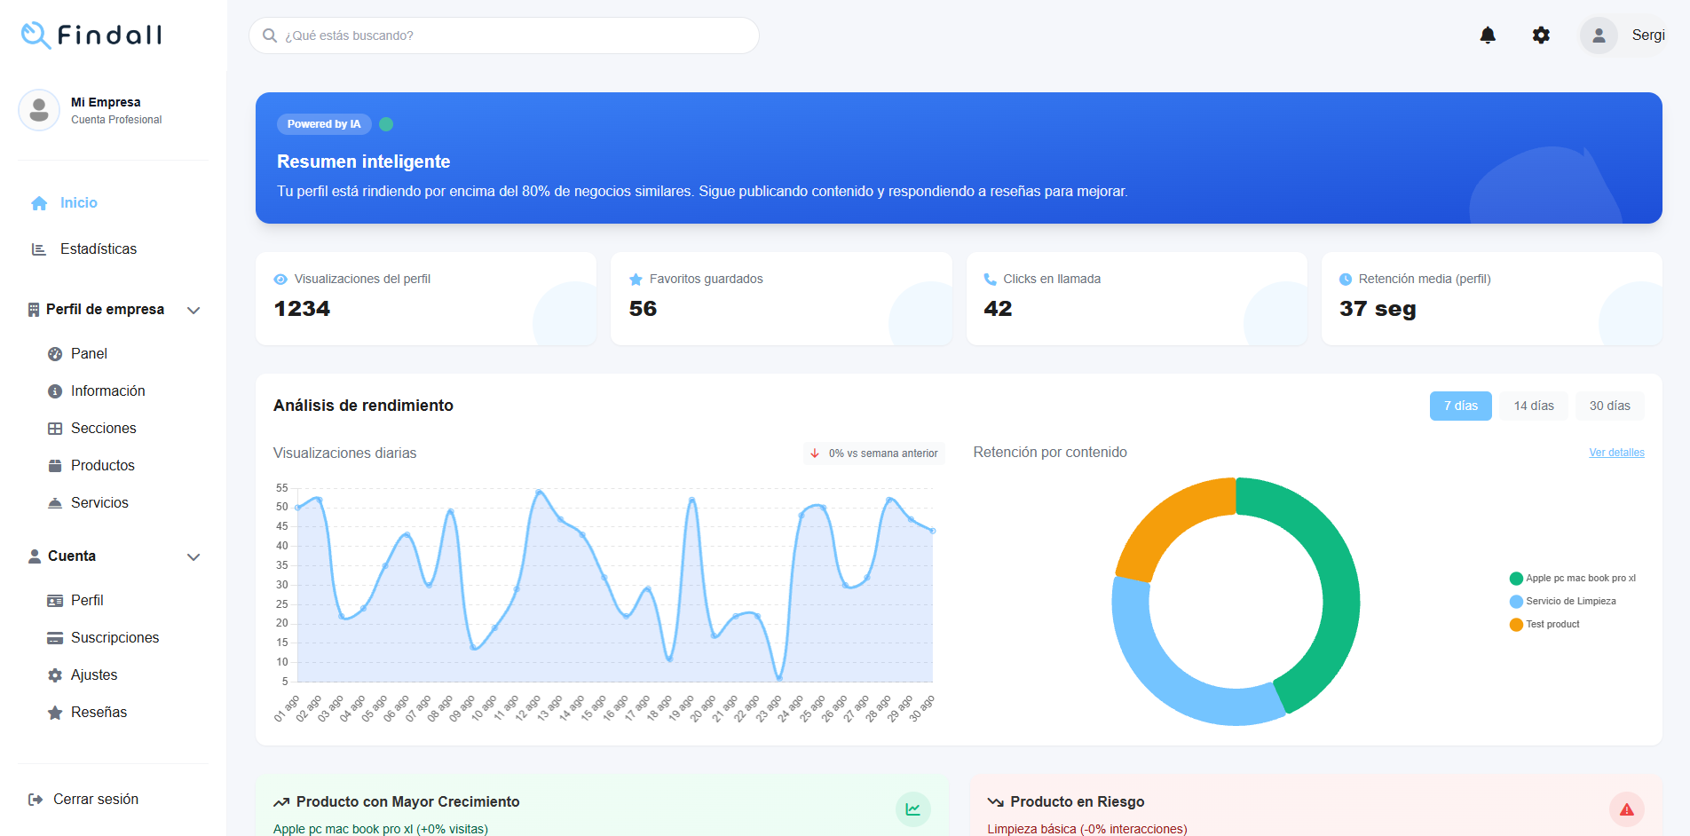This screenshot has width=1690, height=836.
Task: Click Cerrar sesión to log out
Action: coord(95,799)
